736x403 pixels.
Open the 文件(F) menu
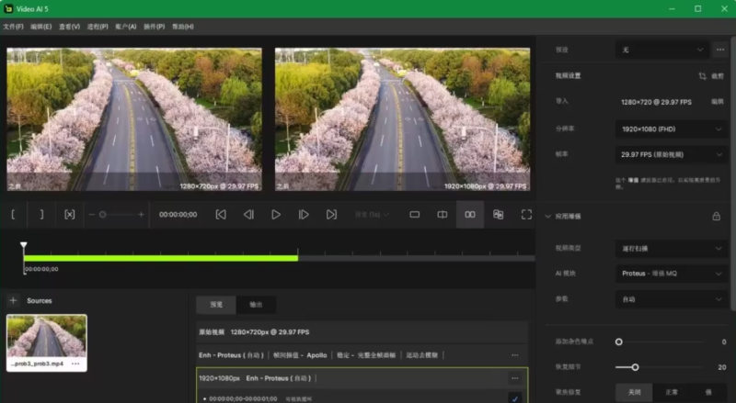pos(14,27)
